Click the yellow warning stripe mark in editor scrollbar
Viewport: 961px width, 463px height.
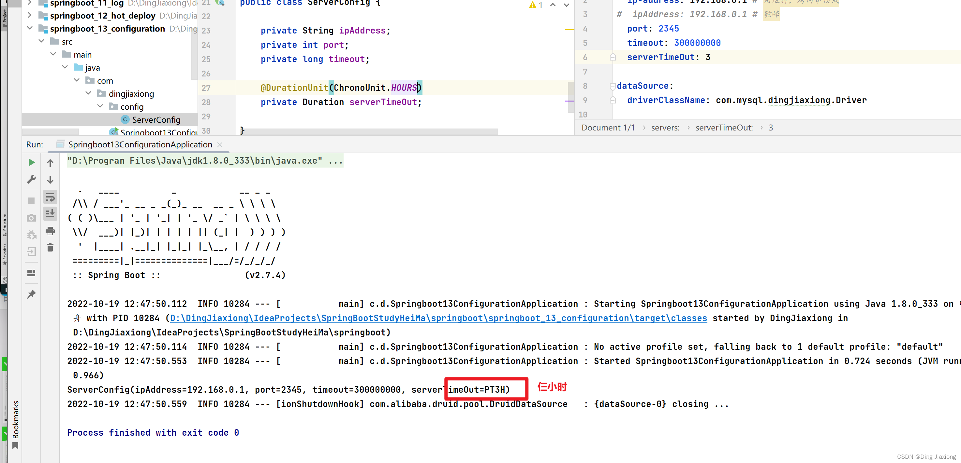tap(570, 29)
